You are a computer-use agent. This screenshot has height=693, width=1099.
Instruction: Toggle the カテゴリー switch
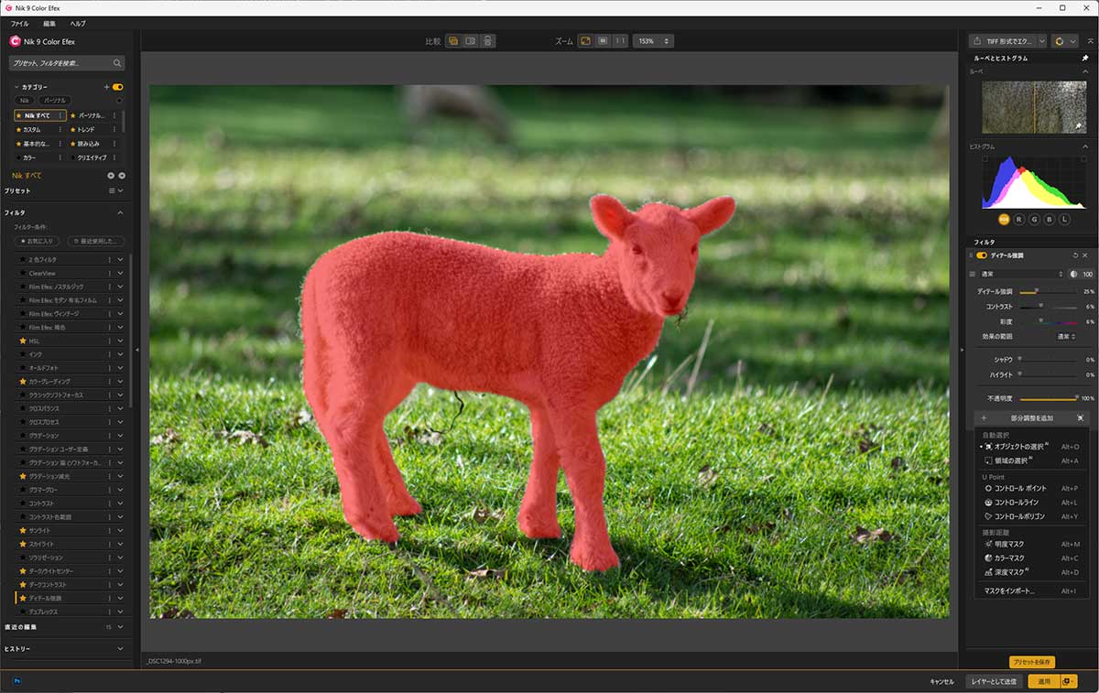click(117, 87)
